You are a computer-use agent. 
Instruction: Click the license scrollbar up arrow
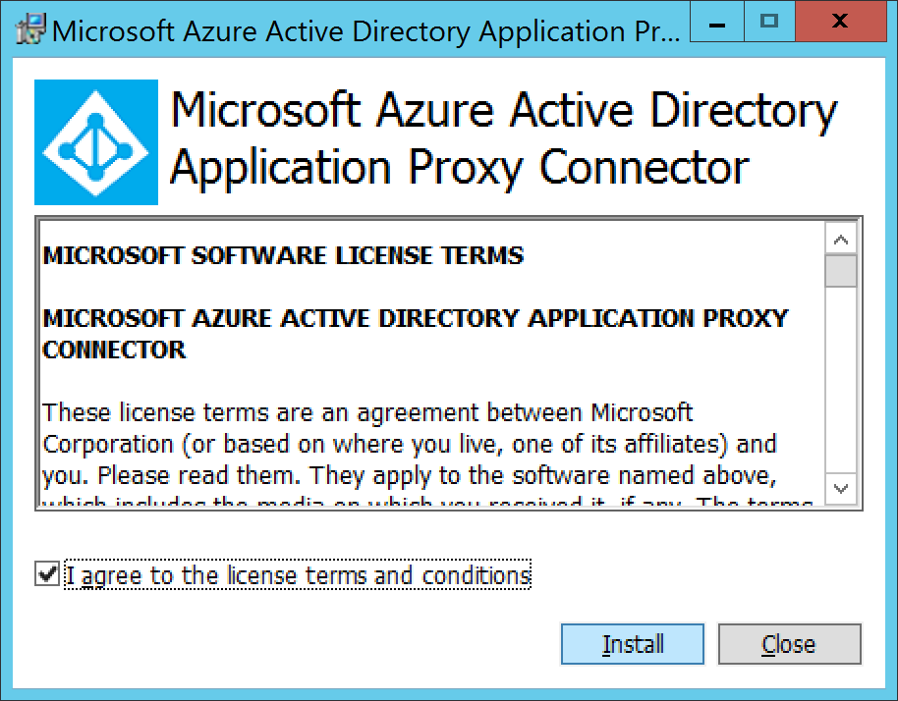(x=841, y=239)
